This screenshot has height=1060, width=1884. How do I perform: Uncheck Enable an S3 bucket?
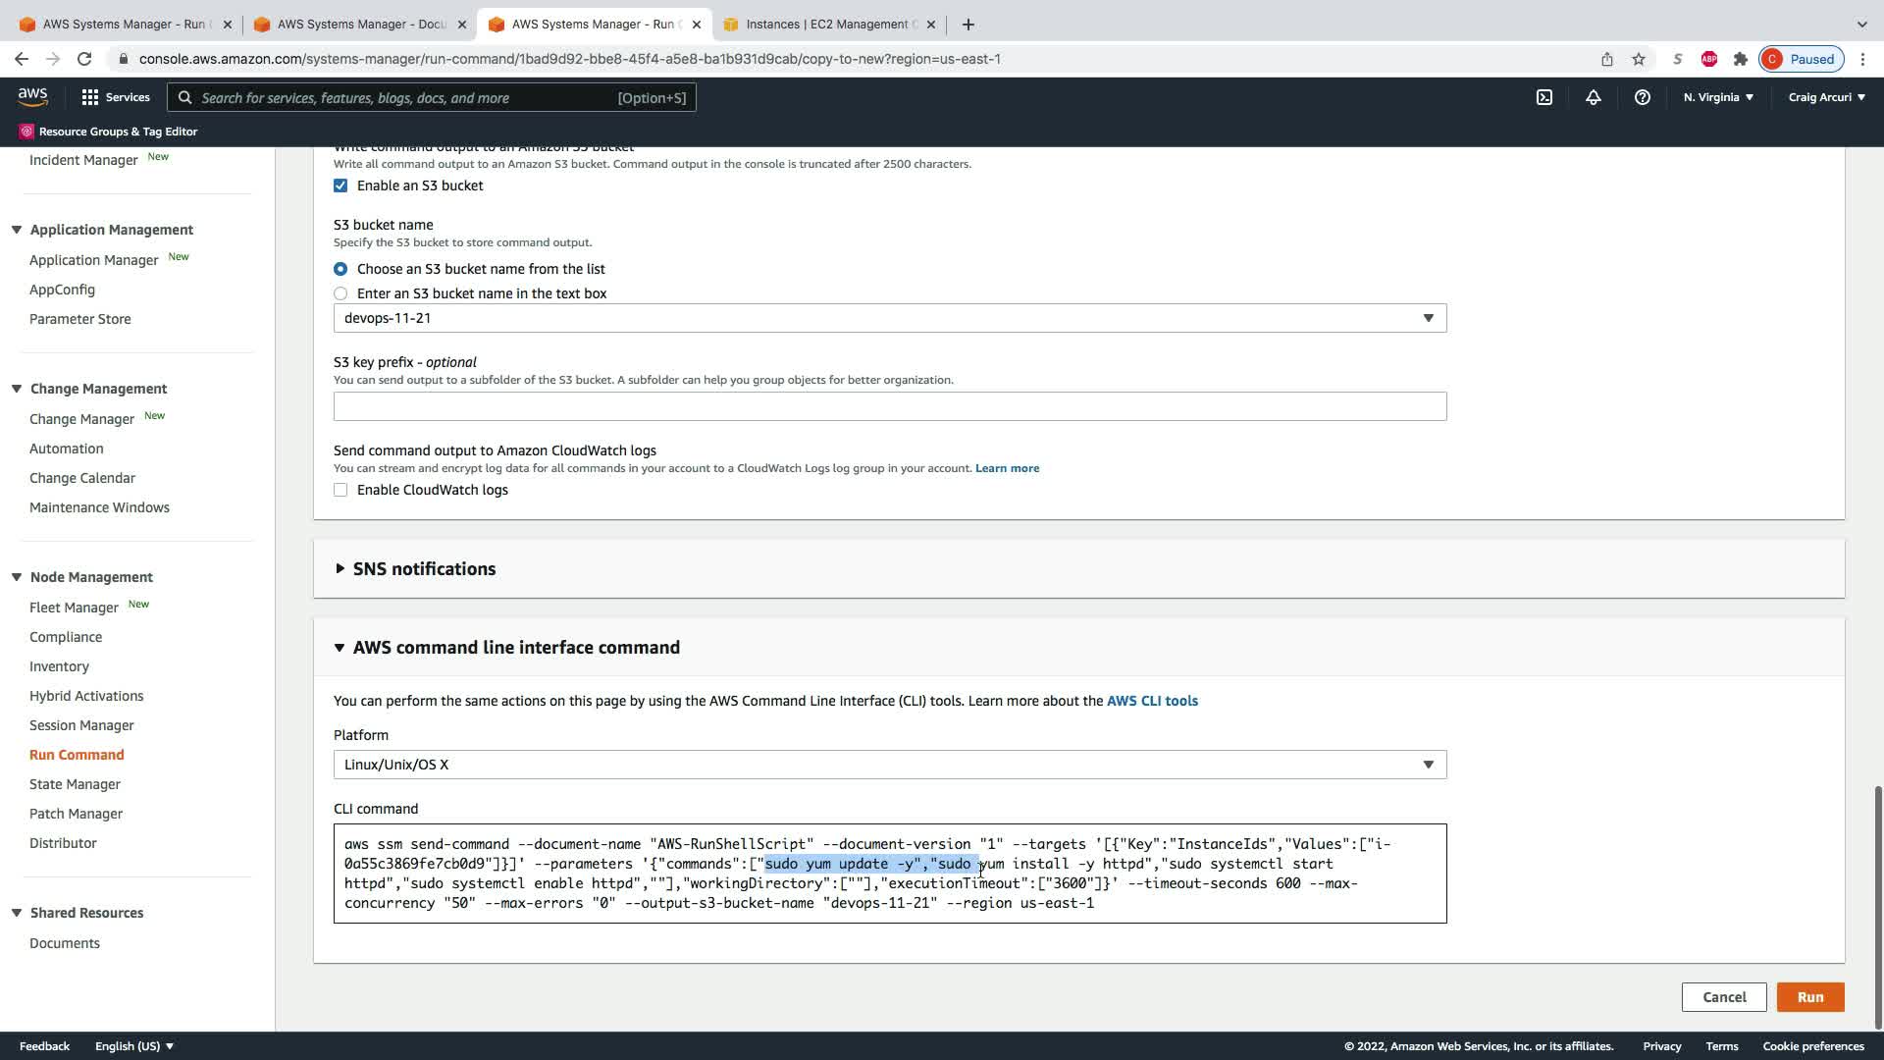(x=340, y=185)
